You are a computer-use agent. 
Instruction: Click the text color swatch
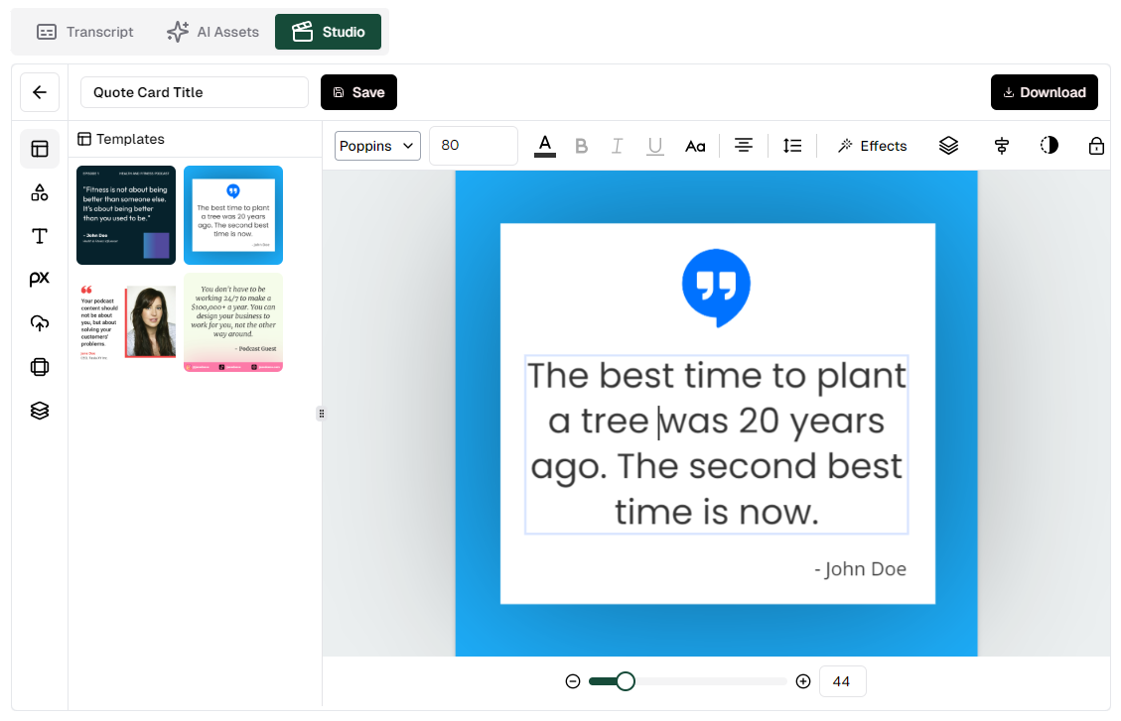[x=545, y=146]
